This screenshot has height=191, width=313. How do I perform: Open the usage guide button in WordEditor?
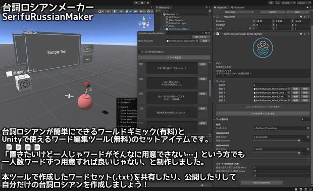201,37
